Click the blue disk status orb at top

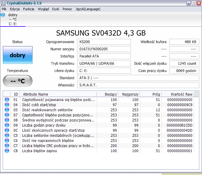tap(3, 15)
